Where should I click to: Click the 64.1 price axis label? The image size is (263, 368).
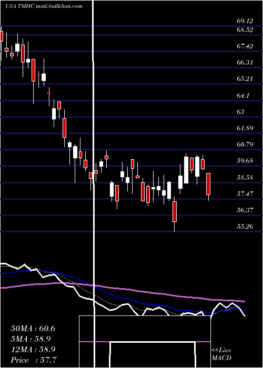[243, 95]
